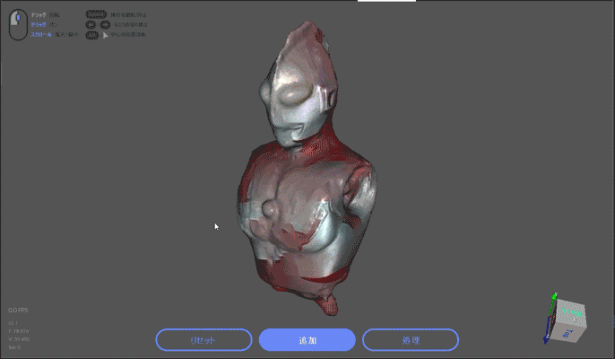Click the blue スクロール label
The height and width of the screenshot is (359, 615).
(41, 35)
